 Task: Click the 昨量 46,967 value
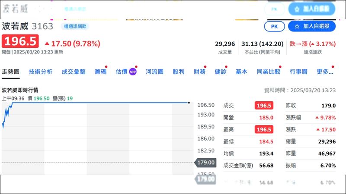click(x=327, y=153)
